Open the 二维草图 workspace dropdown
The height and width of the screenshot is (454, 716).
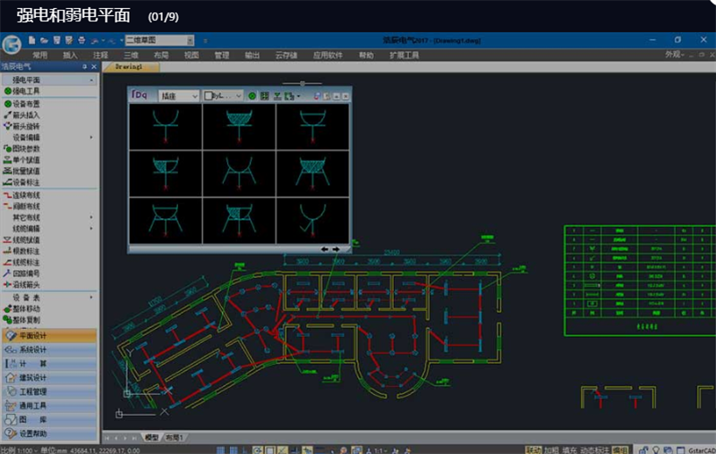pyautogui.click(x=158, y=40)
